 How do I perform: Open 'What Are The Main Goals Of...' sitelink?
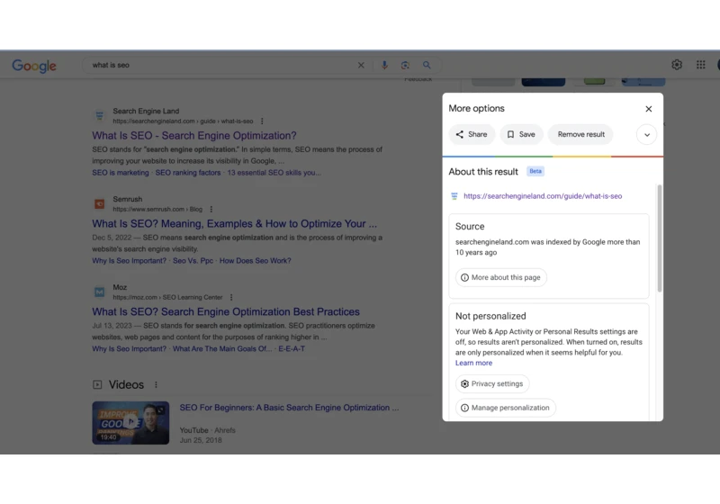[x=222, y=349]
